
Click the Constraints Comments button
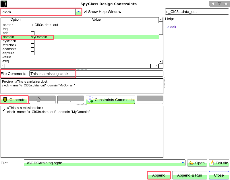(x=110, y=100)
